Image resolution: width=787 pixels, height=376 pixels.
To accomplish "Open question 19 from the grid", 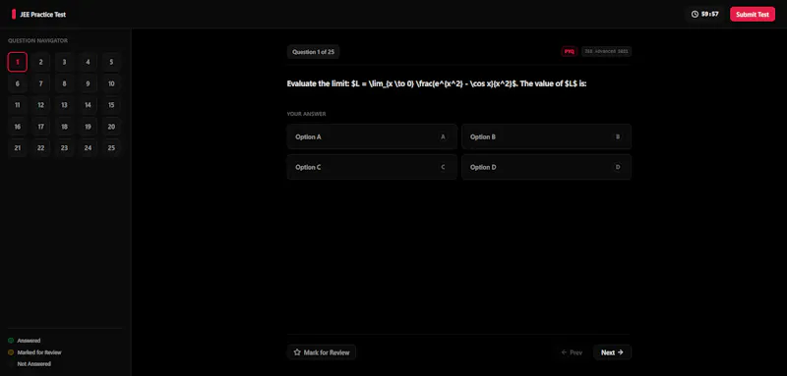I will [x=88, y=127].
